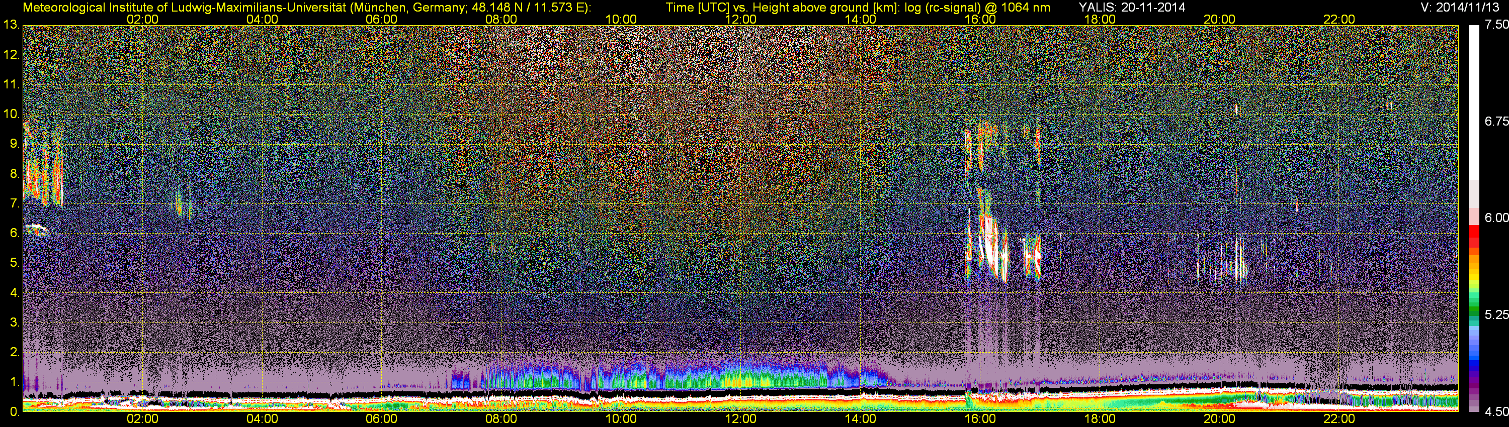Select the 20:00 label on the top time axis

tap(1220, 19)
